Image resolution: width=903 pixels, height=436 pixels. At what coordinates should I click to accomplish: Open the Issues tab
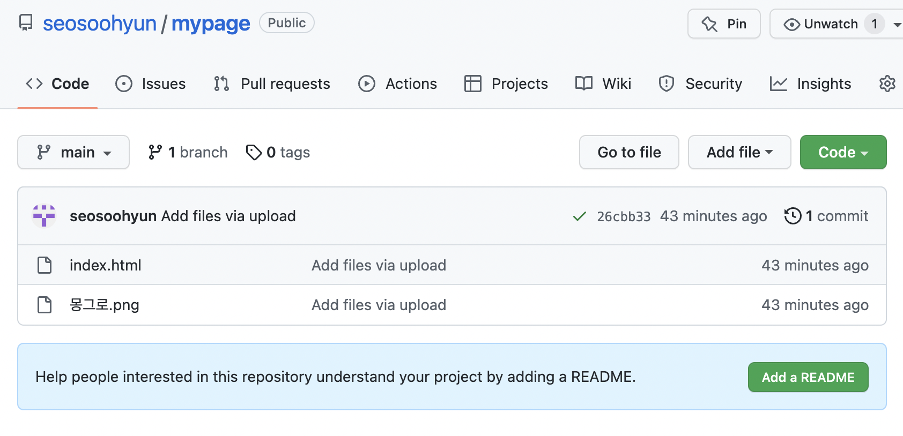[151, 84]
